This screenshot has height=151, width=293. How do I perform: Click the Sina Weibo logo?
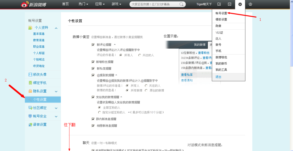tap(33, 5)
